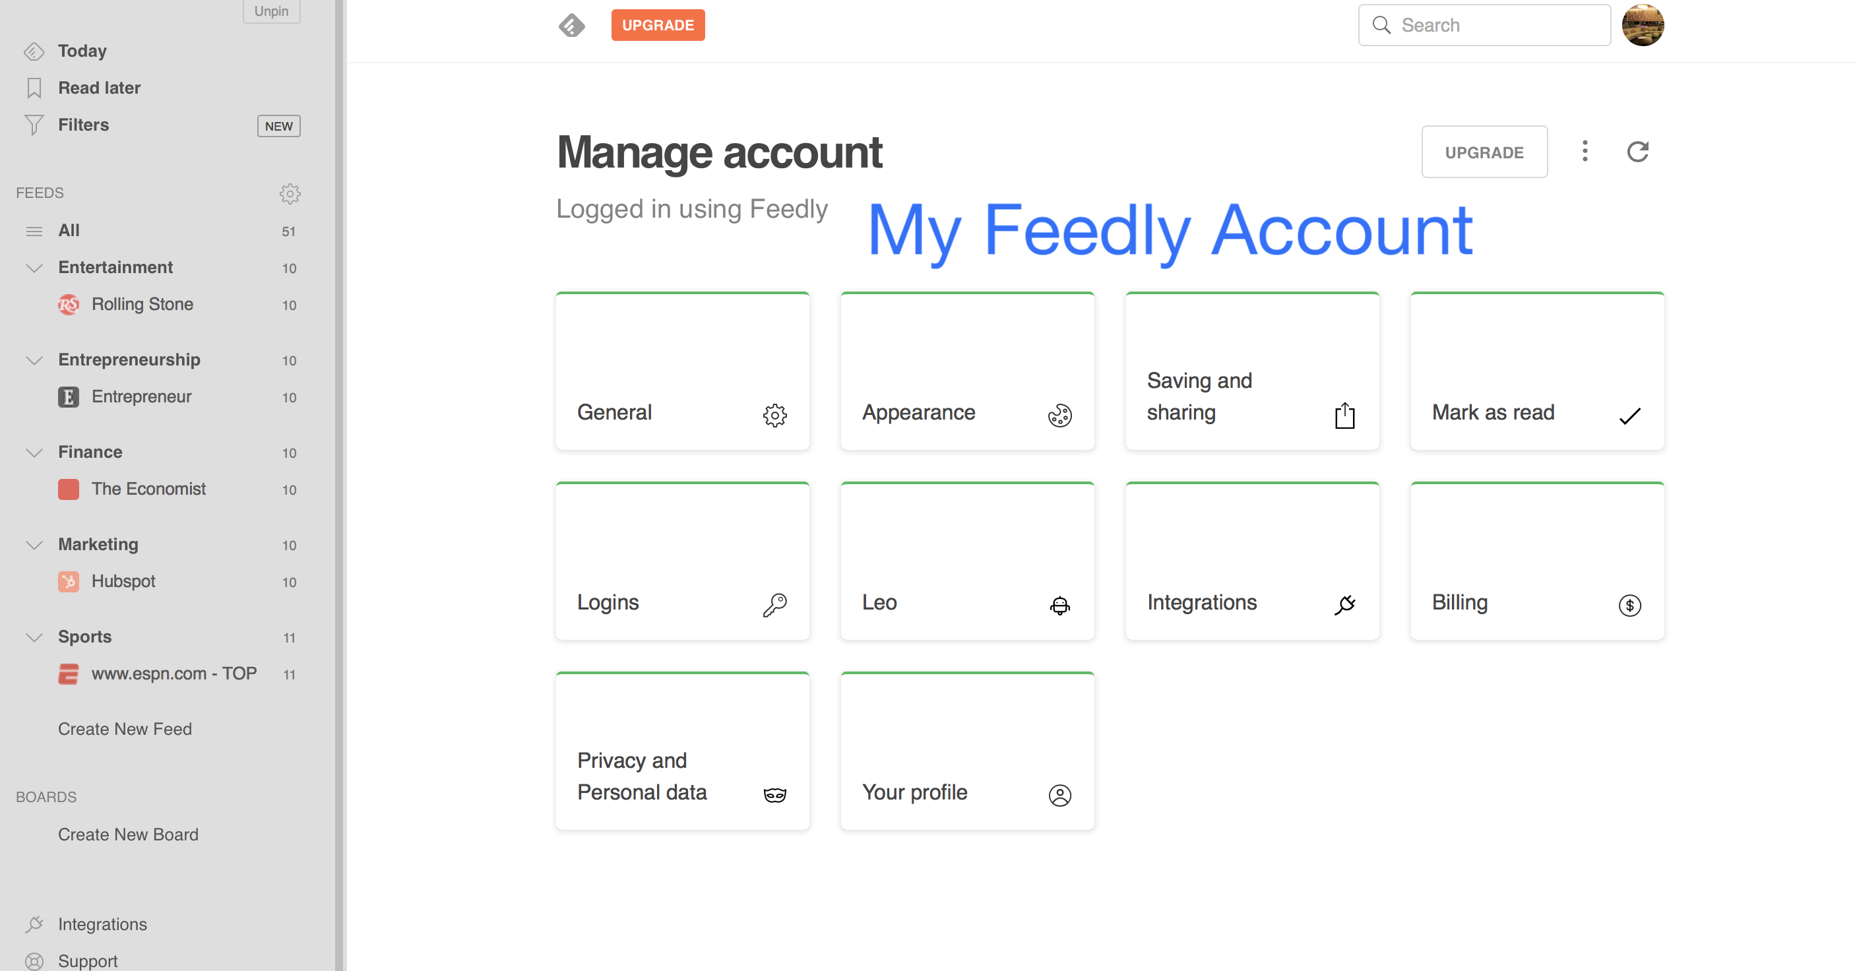Click Create New Feed link
The image size is (1855, 971).
point(125,729)
